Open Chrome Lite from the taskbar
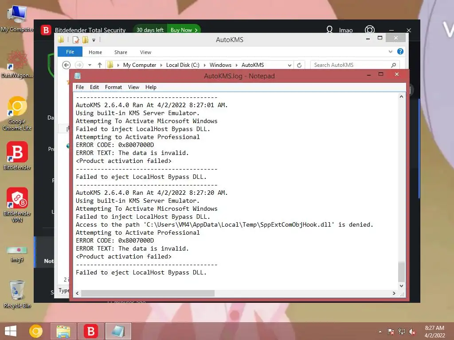 click(36, 331)
